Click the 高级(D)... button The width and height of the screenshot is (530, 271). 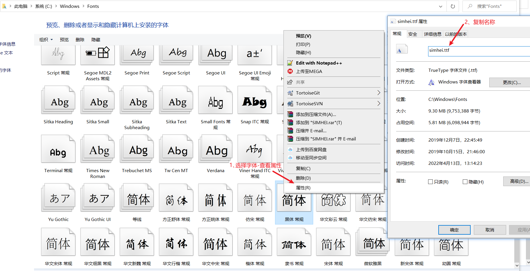pos(517,181)
